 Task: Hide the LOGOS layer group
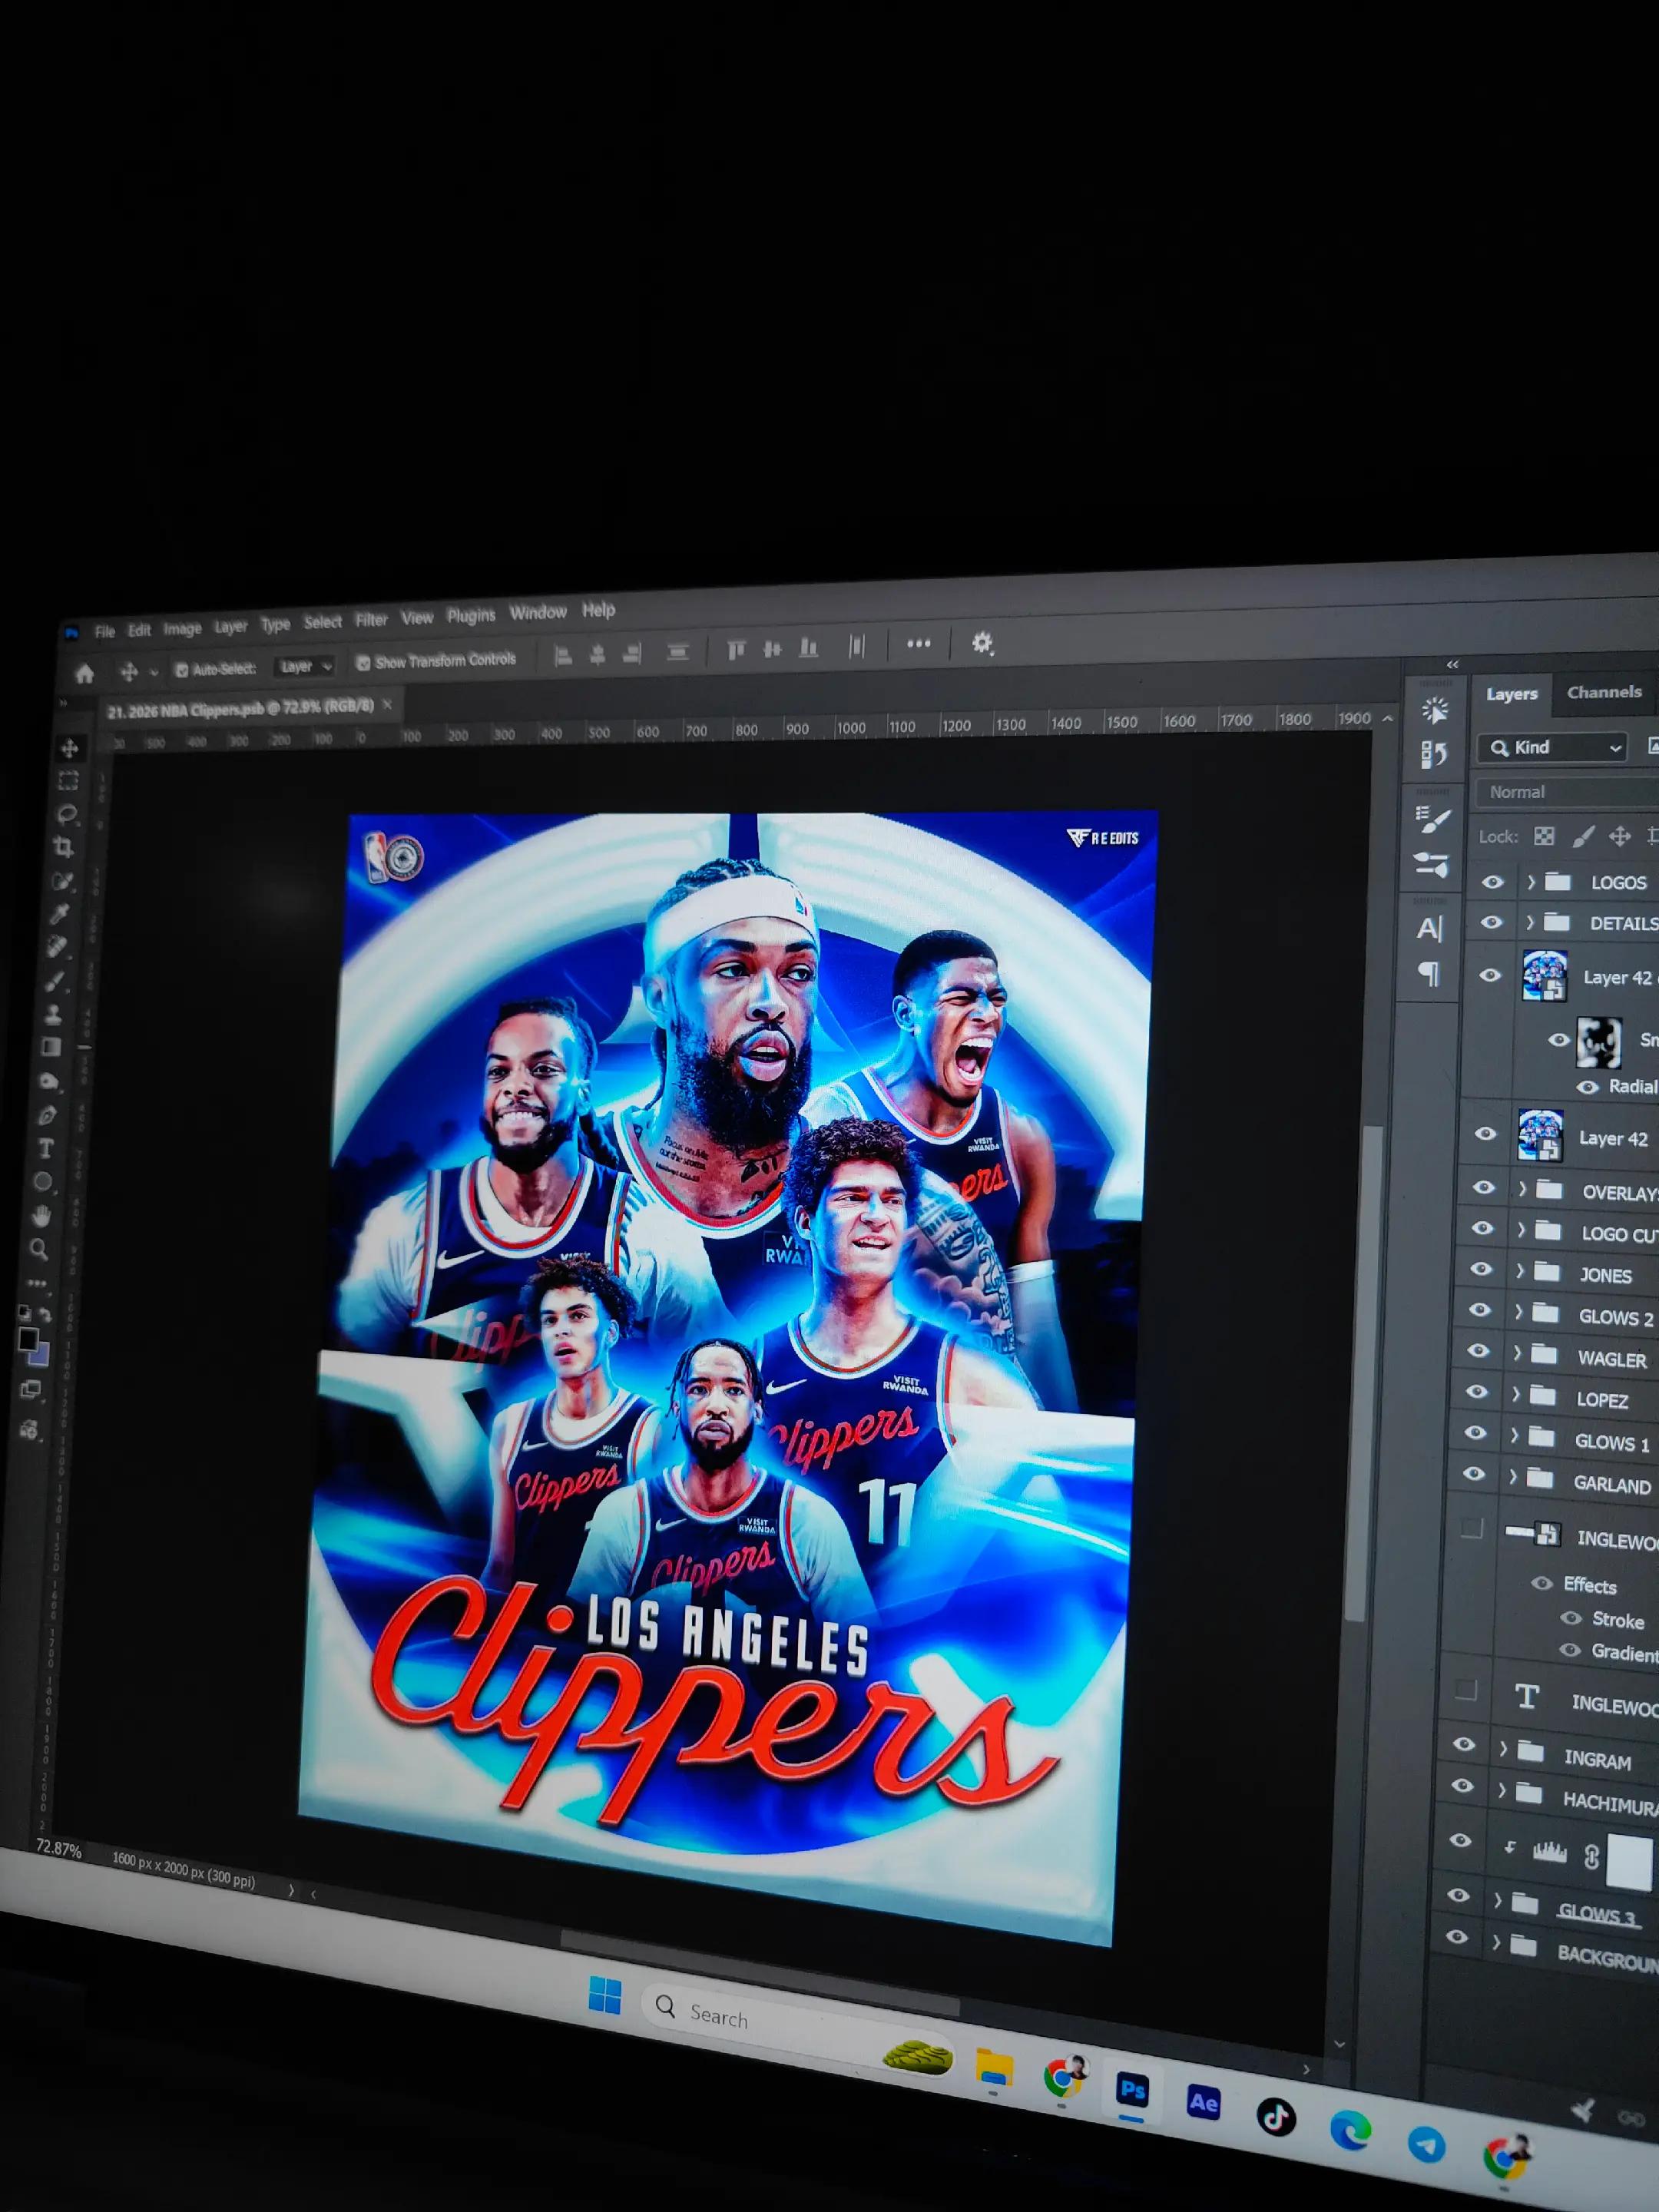pos(1492,882)
